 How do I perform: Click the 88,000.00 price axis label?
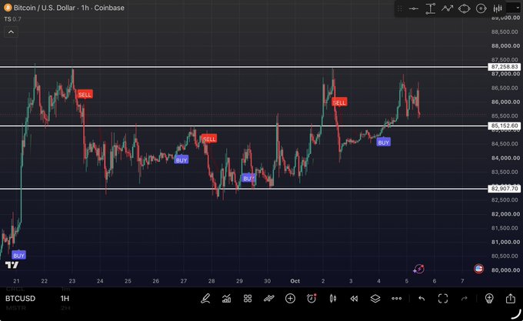[505, 45]
